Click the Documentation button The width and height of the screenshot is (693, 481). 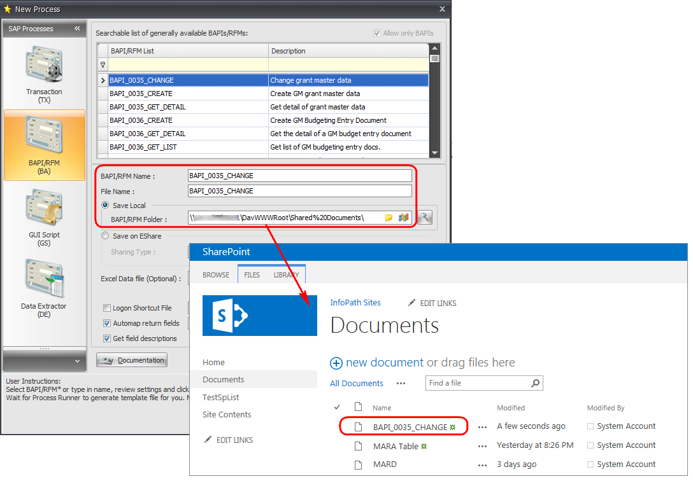pos(132,360)
